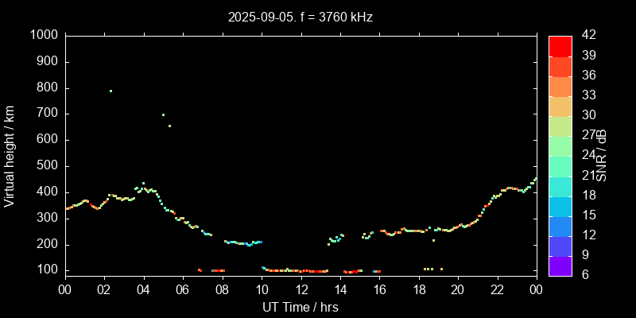
Task: Click the 'UT Time / hrs' axis label
Action: [x=301, y=307]
